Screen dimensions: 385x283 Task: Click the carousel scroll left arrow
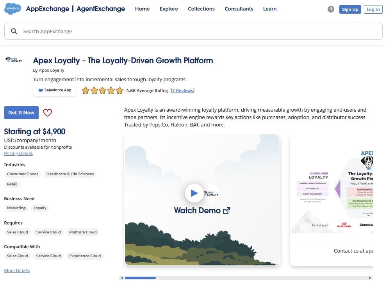122,278
